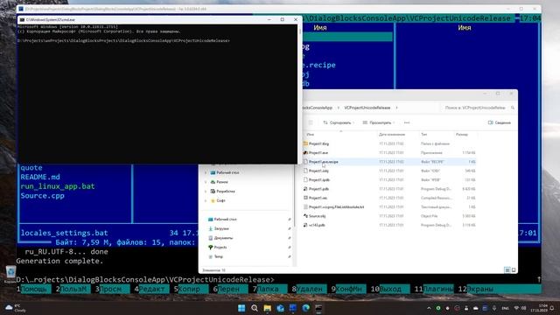Sort by the Размер column header
The image size is (560, 315).
tap(462, 134)
